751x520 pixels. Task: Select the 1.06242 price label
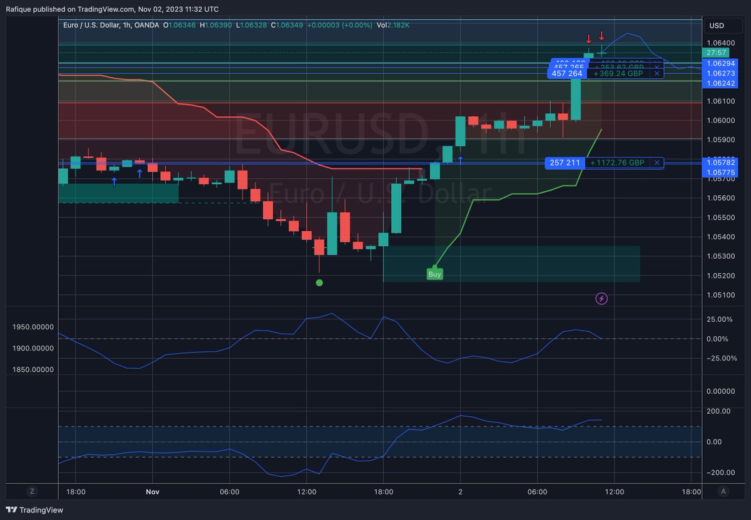721,83
